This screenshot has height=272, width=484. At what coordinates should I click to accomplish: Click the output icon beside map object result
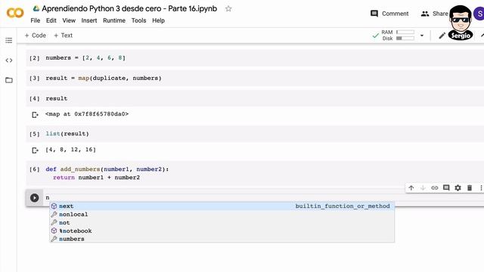pyautogui.click(x=36, y=115)
